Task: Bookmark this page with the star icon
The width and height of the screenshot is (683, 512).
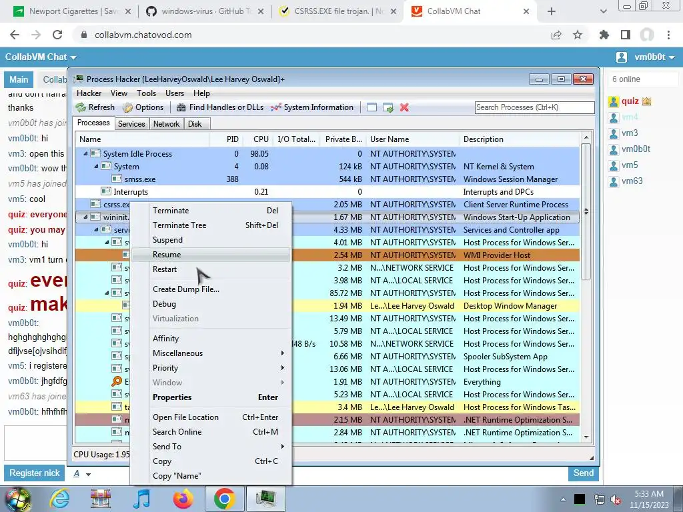Action: pyautogui.click(x=578, y=35)
